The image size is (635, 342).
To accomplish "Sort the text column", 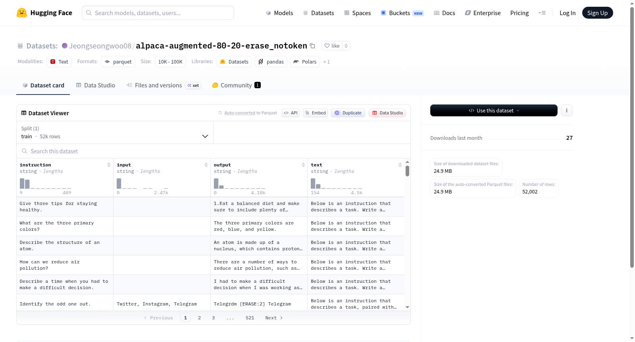I will (x=400, y=165).
